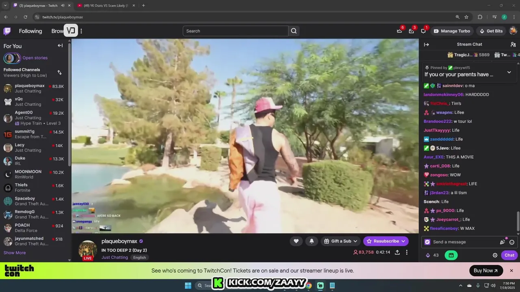Click the Get Bits button
This screenshot has height=292, width=520.
coord(491,31)
